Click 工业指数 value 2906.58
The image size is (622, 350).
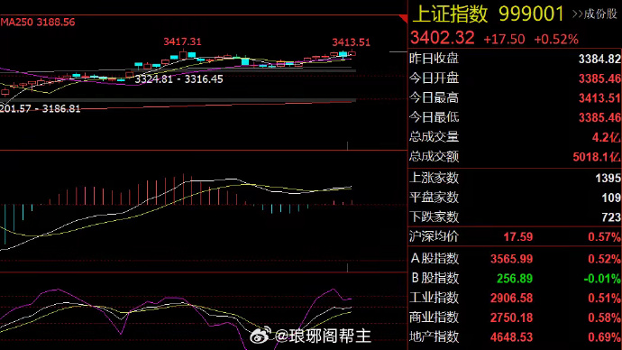[511, 298]
